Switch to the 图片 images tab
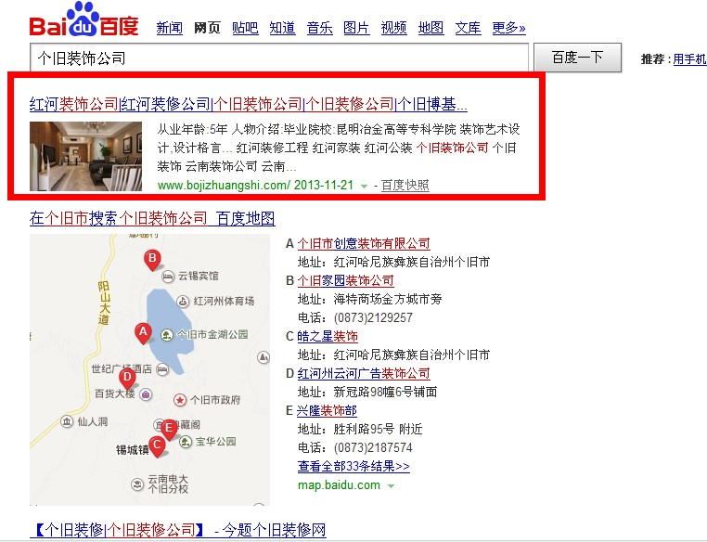Viewport: 707px width, 542px height. coord(355,28)
